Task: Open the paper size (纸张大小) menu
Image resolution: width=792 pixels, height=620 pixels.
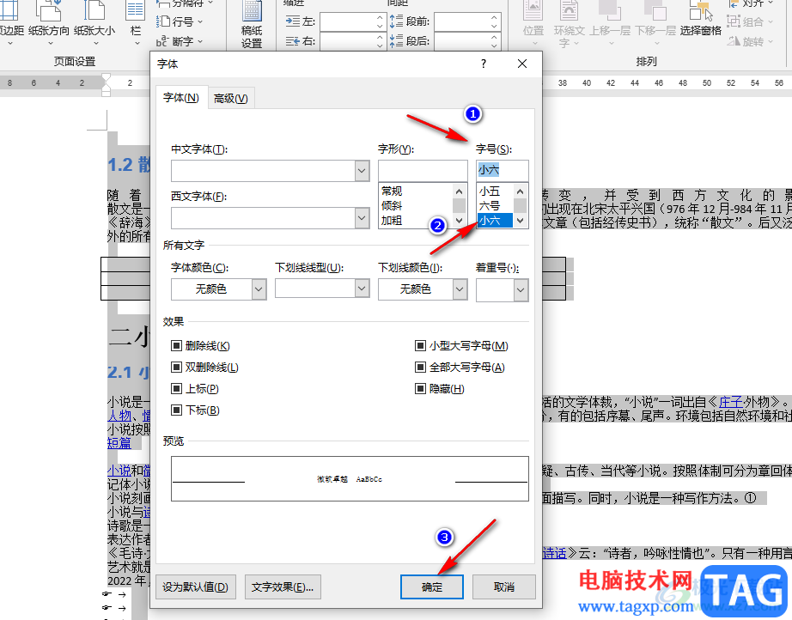Action: point(94,24)
